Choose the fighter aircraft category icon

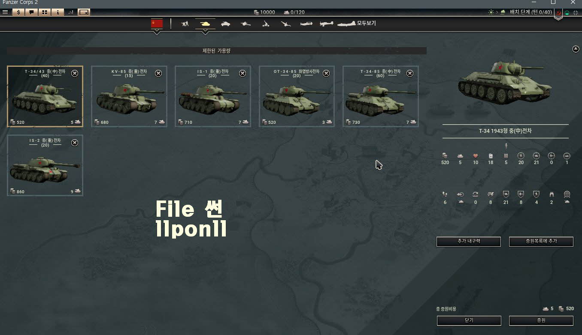(x=306, y=24)
